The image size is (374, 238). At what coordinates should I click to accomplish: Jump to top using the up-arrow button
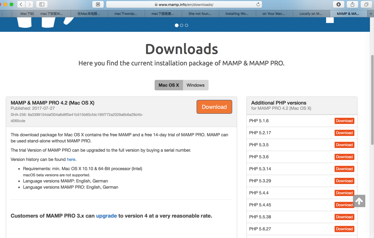click(x=359, y=201)
